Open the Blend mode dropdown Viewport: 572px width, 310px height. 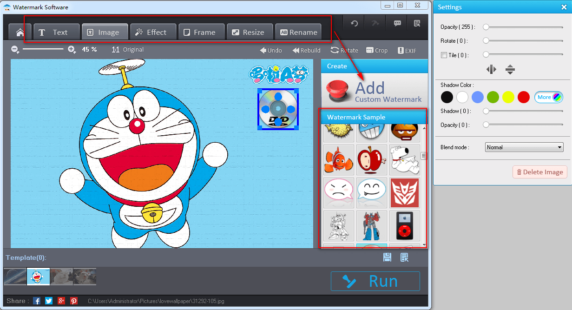524,147
